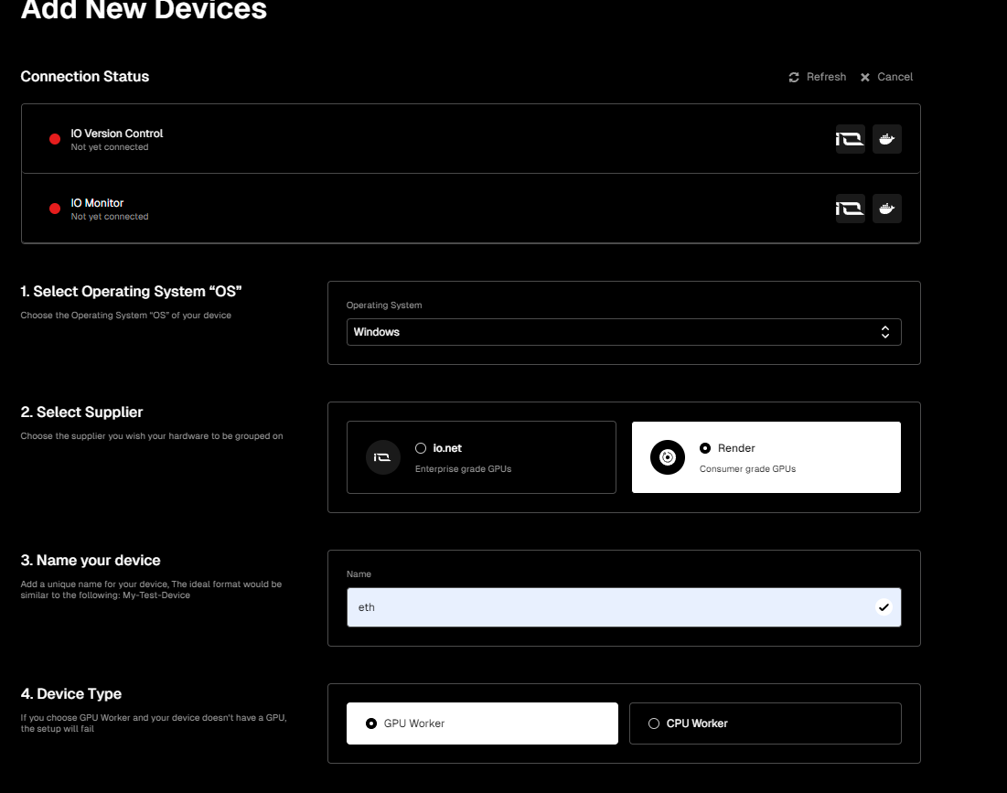Viewport: 1007px width, 793px height.
Task: Select the io.net supplier radio button
Action: click(421, 448)
